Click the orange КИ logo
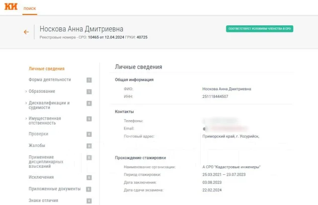The width and height of the screenshot is (318, 205). pos(11,6)
